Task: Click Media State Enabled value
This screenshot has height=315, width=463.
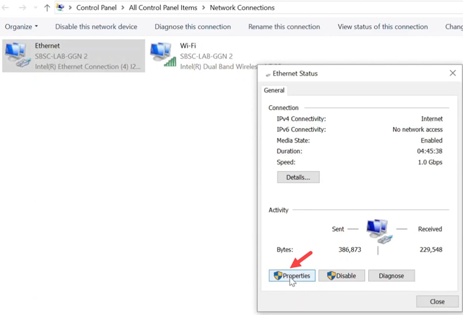Action: 431,140
